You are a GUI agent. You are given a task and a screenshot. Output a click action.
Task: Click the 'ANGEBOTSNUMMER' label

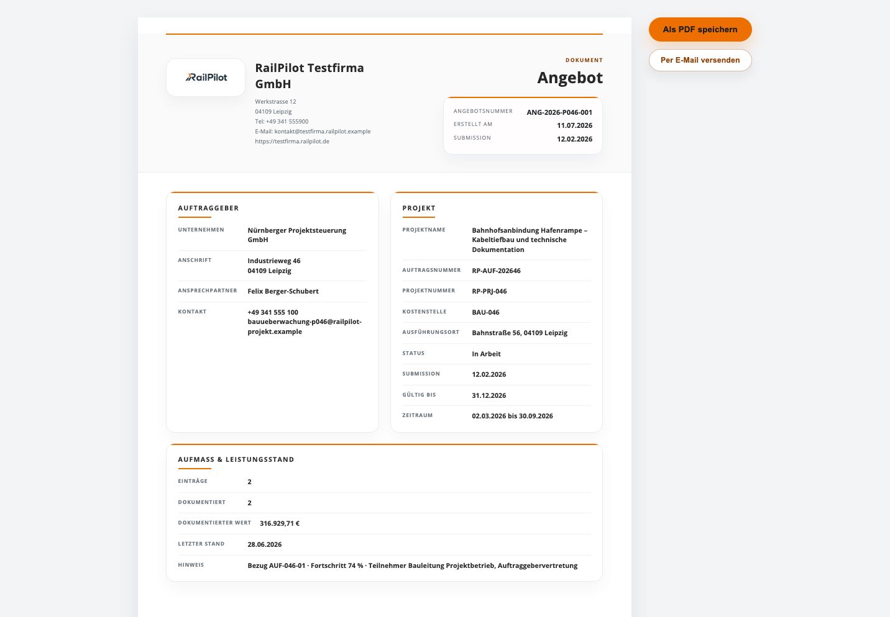[483, 111]
